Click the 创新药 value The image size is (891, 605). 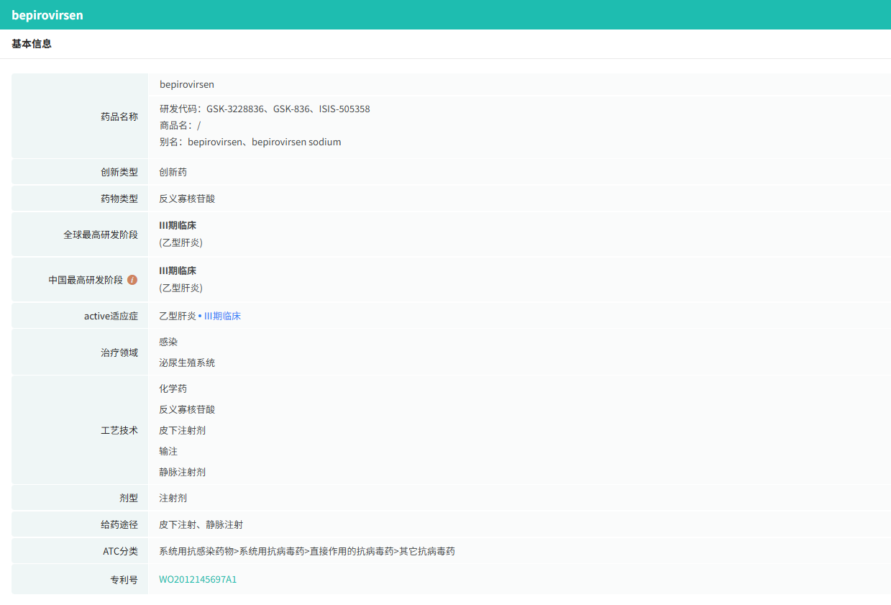pos(173,173)
